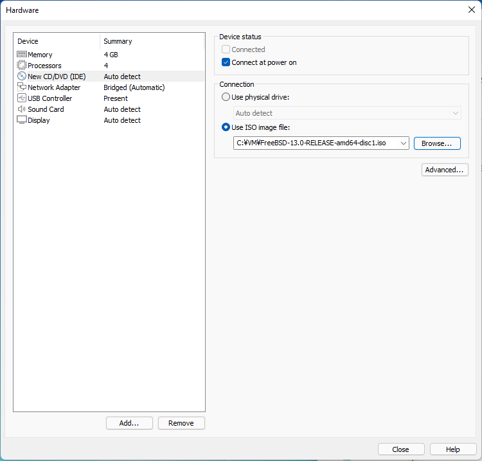Viewport: 482px width, 461px height.
Task: Select the USB Controller row
Action: coord(110,98)
